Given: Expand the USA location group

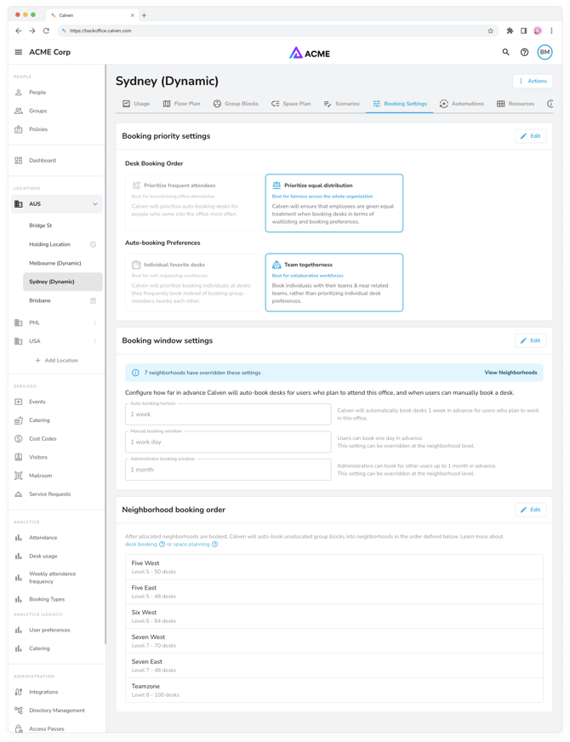Looking at the screenshot, I should pyautogui.click(x=94, y=341).
